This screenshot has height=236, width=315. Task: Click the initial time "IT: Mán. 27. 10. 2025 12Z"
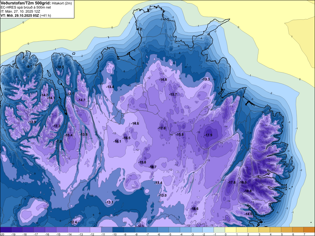pos(20,11)
